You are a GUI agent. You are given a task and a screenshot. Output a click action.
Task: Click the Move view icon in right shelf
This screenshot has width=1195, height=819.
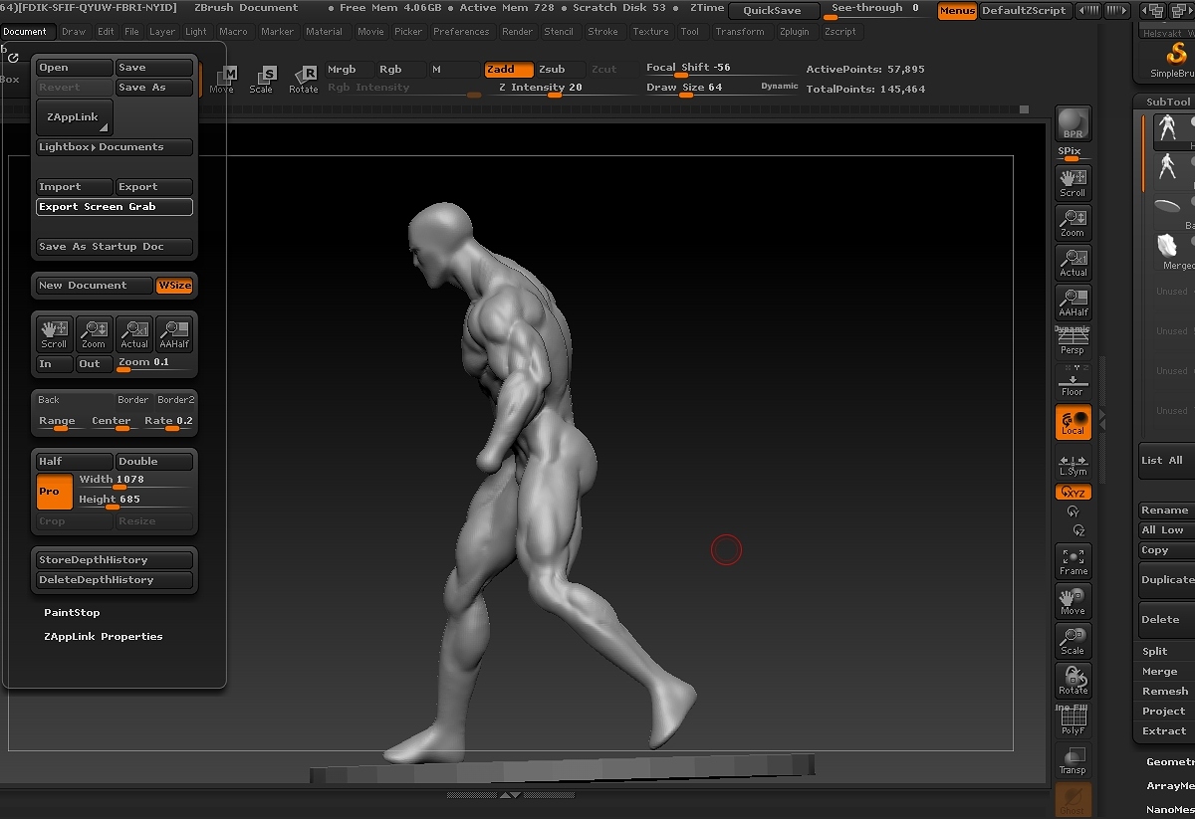pyautogui.click(x=1073, y=600)
